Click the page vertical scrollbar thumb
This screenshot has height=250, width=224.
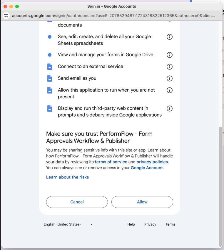tap(220, 187)
